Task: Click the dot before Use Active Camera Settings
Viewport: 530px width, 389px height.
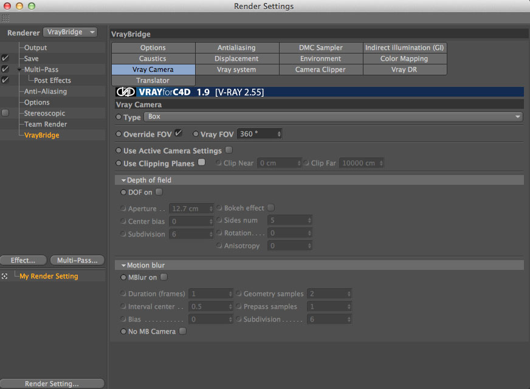Action: coord(119,150)
